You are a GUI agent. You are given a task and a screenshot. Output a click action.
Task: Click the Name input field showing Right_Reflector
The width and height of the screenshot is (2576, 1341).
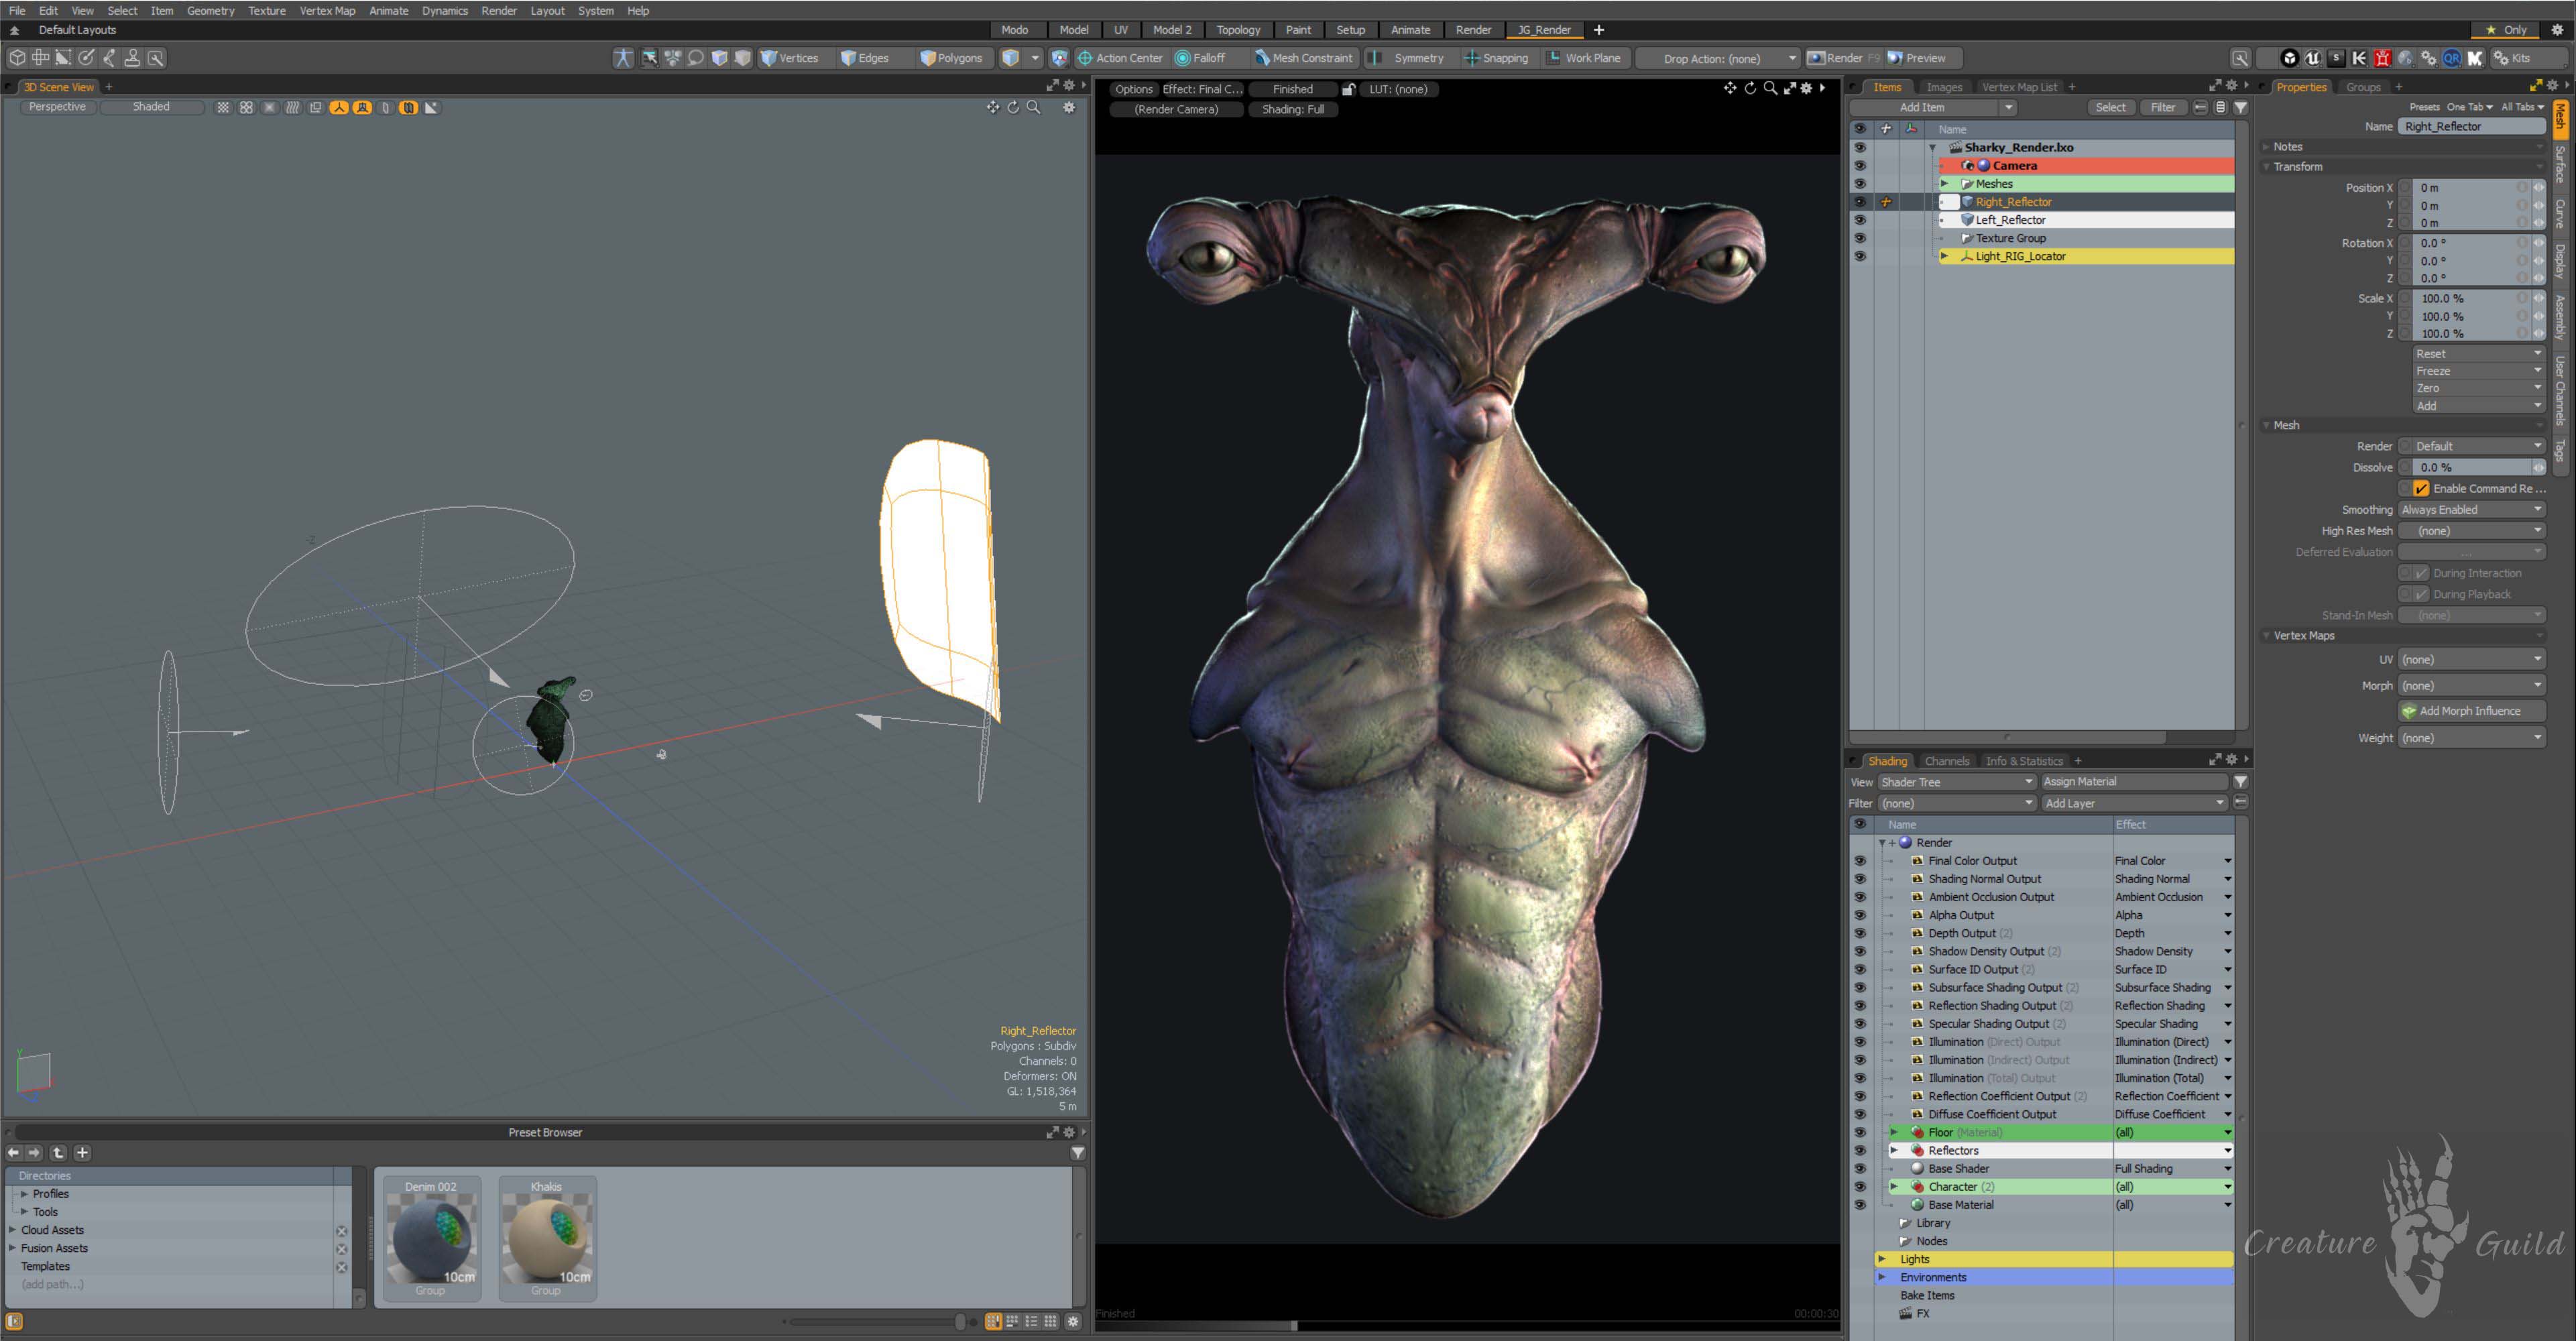2471,126
